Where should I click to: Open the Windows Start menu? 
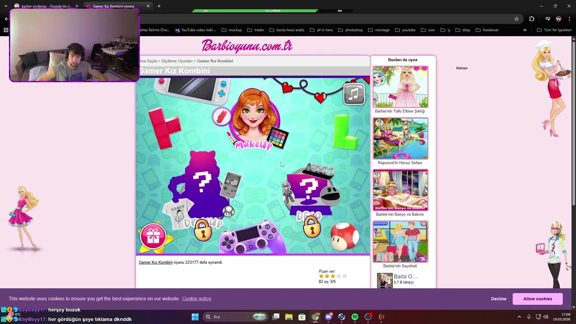coord(195,317)
